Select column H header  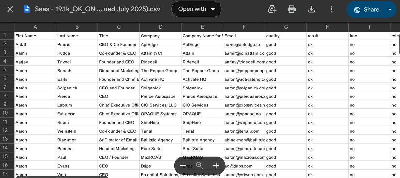327,27
